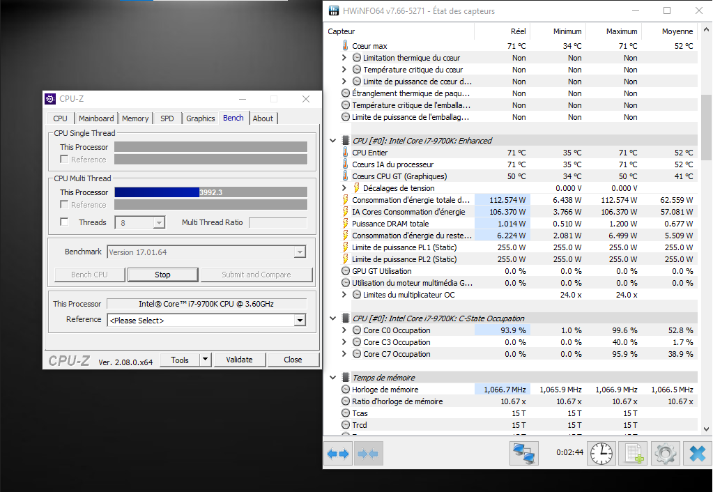
Task: Click thermometer icon beside Cœurs IA du processeur
Action: click(345, 164)
